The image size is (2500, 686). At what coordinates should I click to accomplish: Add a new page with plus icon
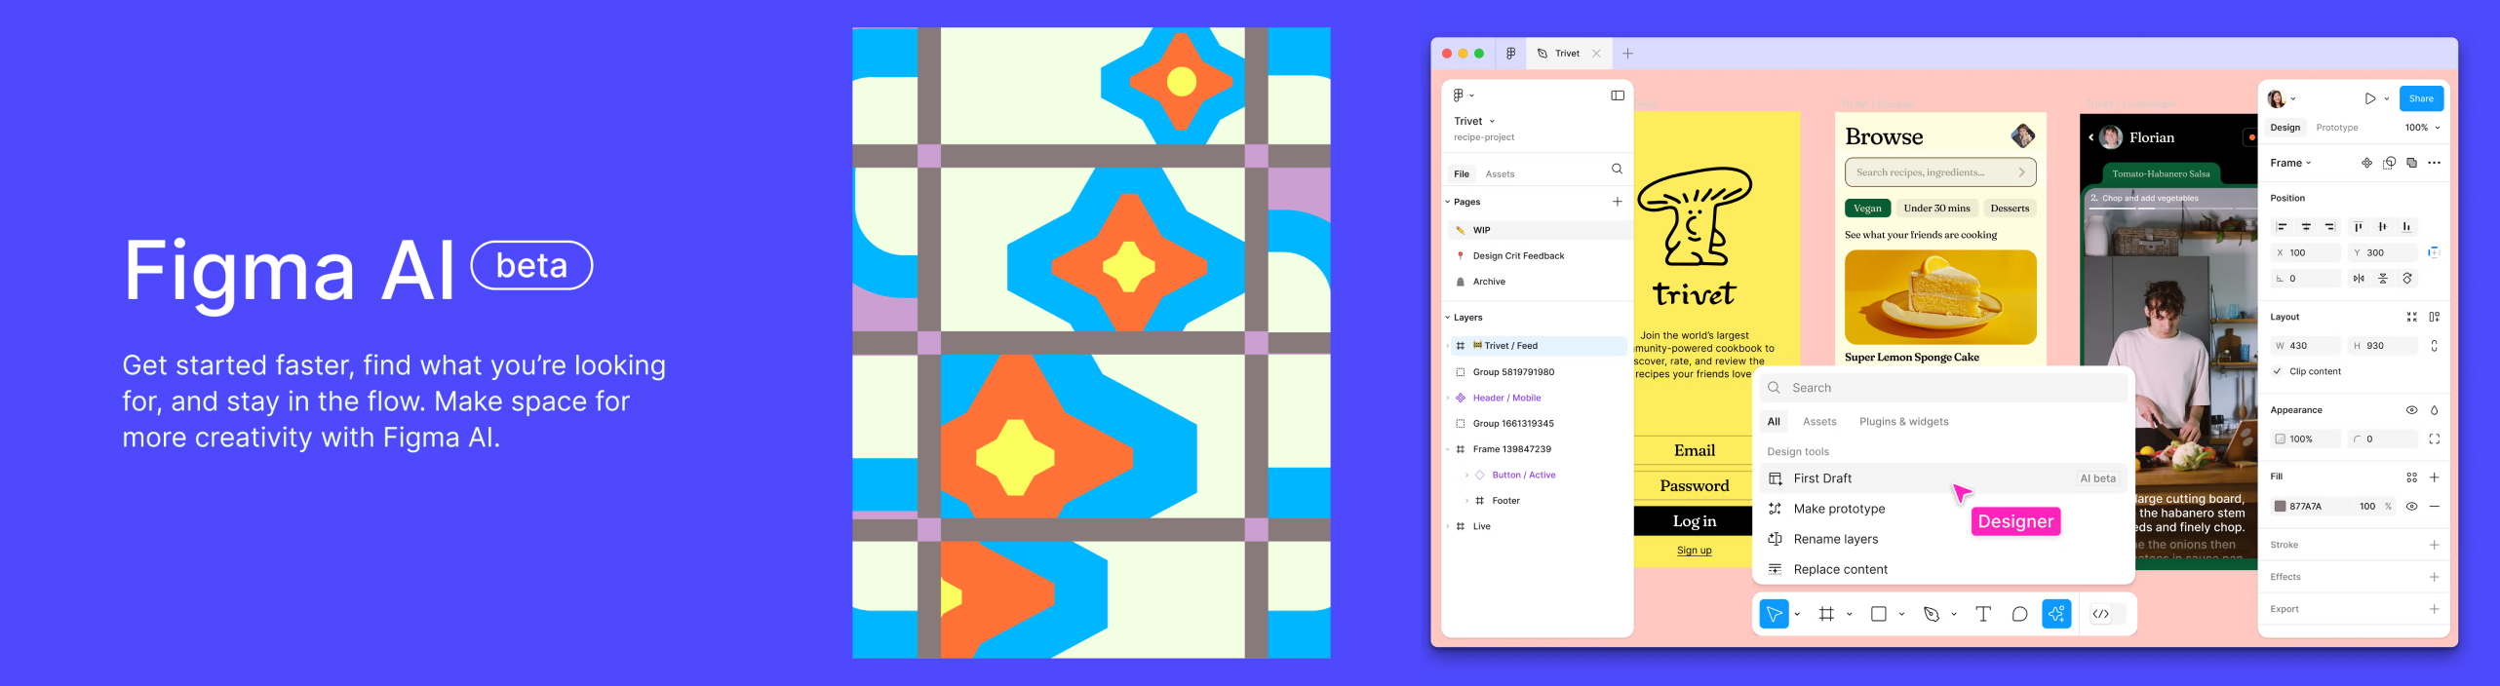coord(1617,202)
